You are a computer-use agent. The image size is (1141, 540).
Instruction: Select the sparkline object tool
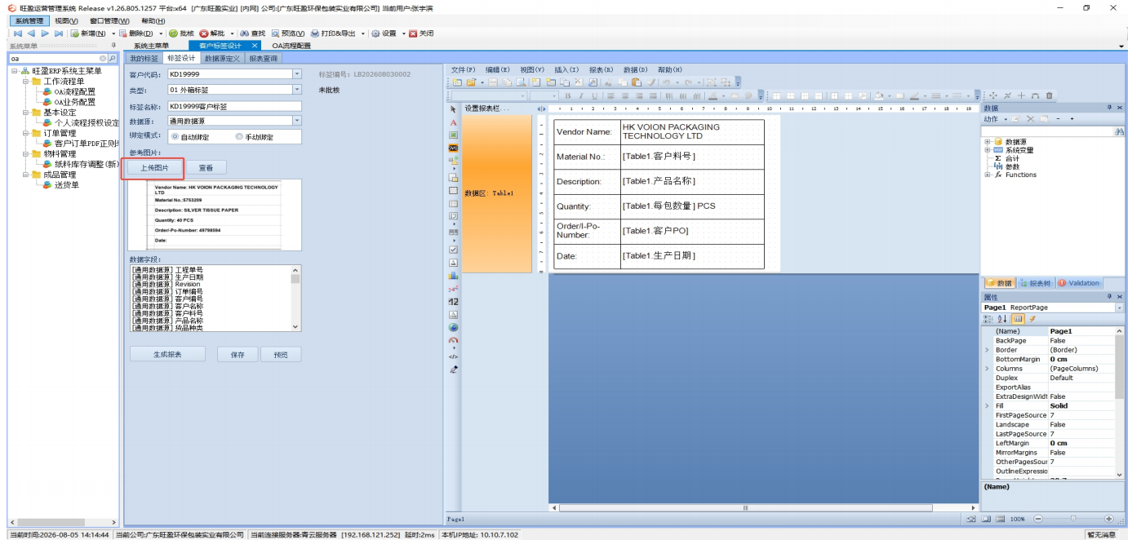pyautogui.click(x=454, y=289)
